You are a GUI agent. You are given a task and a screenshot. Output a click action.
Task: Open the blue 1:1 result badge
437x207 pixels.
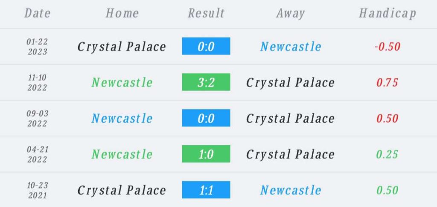206,190
